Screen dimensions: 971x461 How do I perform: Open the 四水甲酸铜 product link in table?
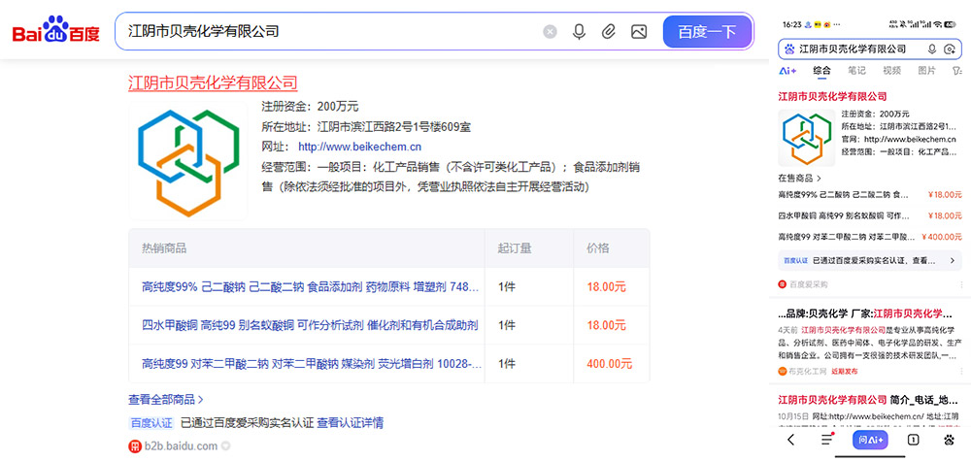[x=310, y=325]
